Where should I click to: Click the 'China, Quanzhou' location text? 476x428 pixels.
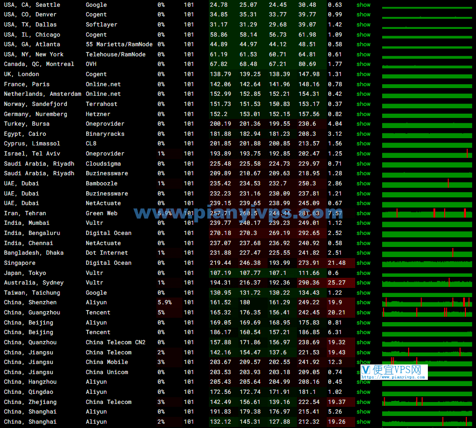click(x=30, y=342)
